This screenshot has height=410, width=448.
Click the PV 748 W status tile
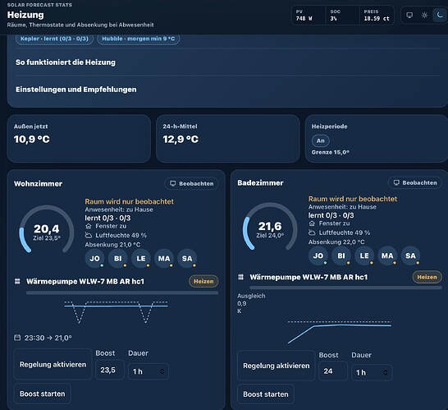pos(309,15)
